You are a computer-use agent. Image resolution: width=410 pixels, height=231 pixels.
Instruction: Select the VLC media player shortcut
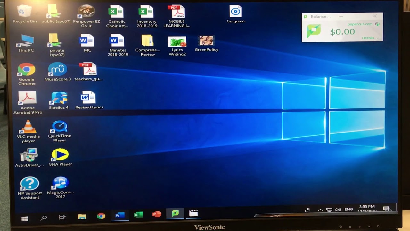coord(28,131)
